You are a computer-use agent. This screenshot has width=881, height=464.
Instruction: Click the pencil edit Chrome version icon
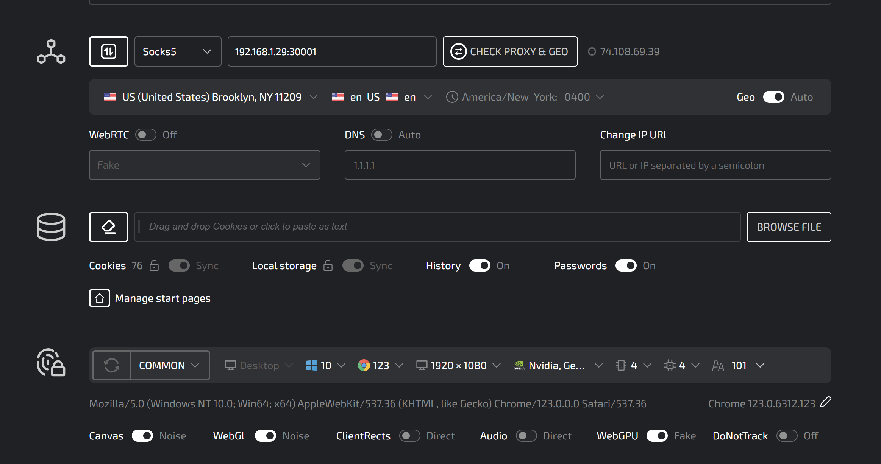[825, 402]
